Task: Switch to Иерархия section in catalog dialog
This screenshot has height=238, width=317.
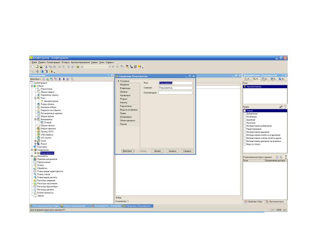Action: (128, 84)
